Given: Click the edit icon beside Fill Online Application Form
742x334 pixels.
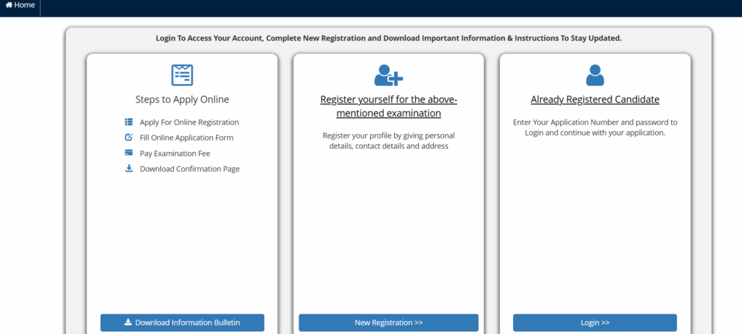Looking at the screenshot, I should pos(129,138).
